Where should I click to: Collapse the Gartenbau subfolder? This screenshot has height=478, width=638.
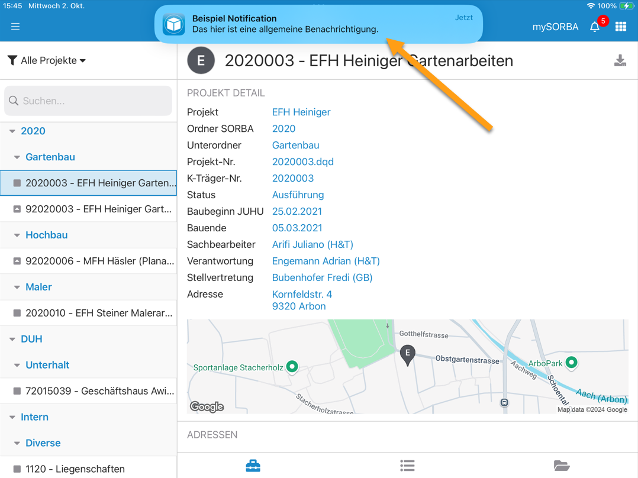point(17,157)
